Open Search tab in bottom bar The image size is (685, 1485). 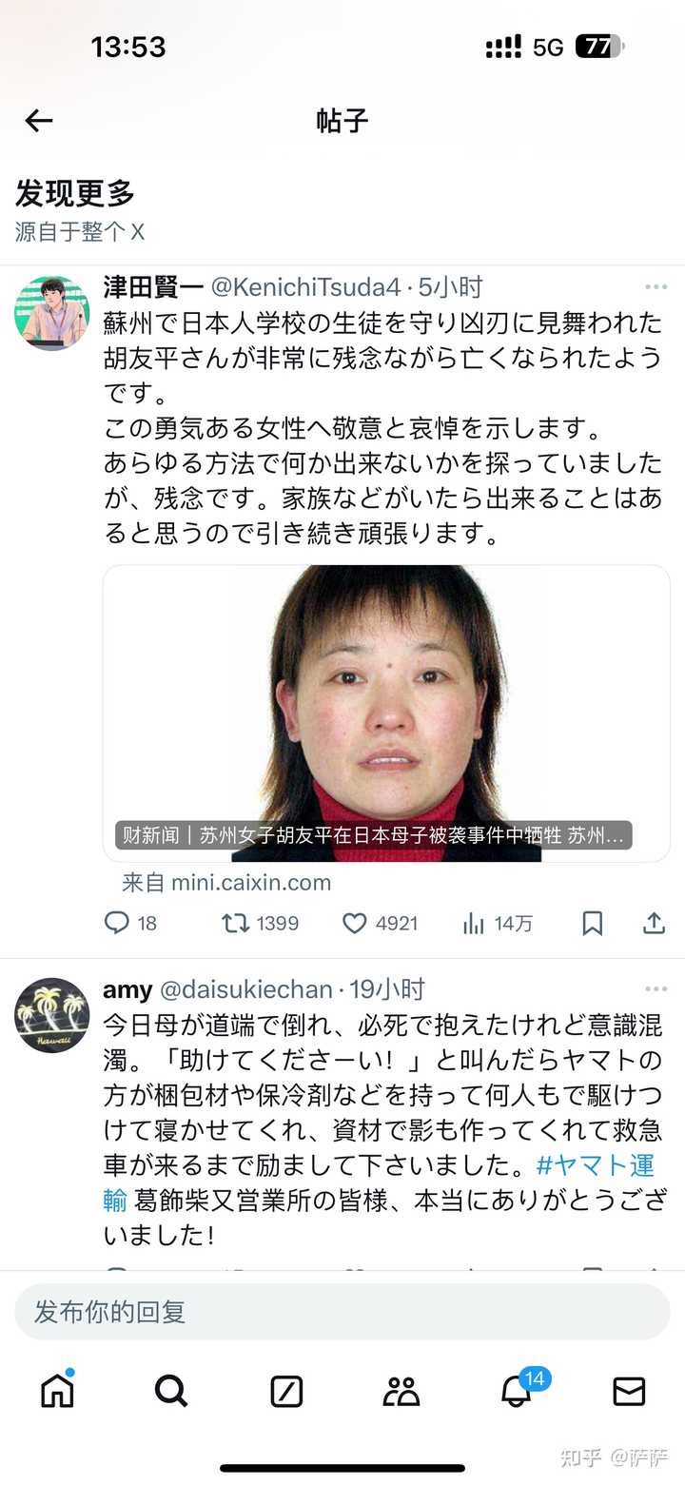point(171,1391)
